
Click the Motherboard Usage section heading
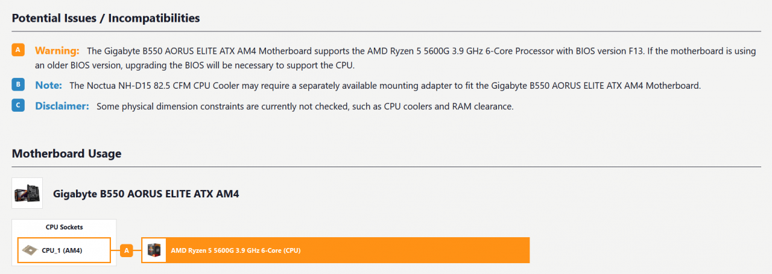coord(66,154)
